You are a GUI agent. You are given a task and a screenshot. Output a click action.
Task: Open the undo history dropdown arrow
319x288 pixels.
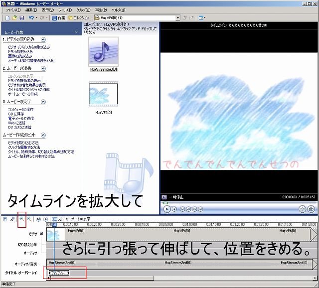click(36, 18)
